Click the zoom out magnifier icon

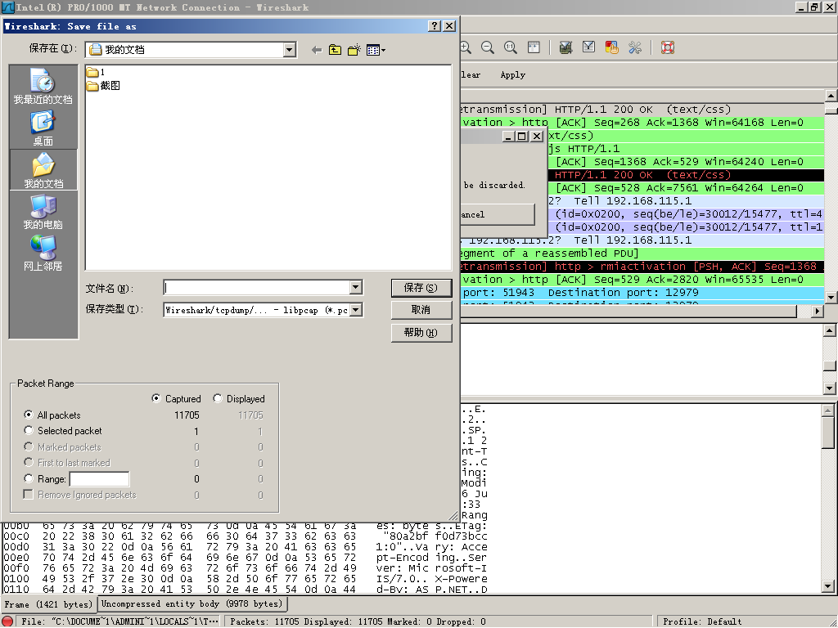[x=488, y=47]
